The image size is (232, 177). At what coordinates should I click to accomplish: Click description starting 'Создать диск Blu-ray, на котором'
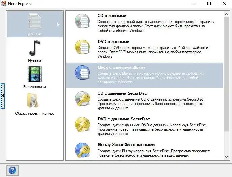[151, 78]
